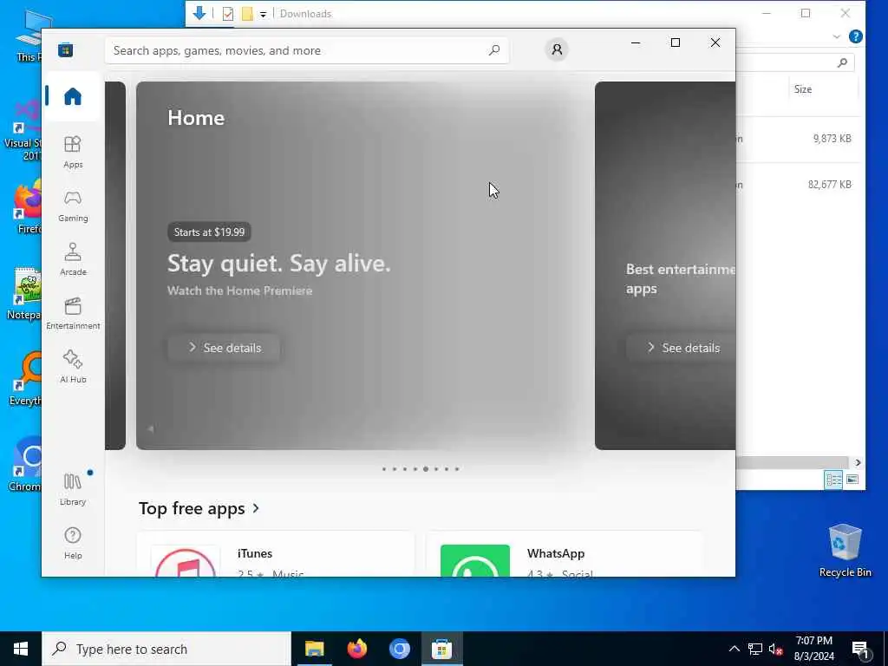
Task: Open Chromium from the taskbar
Action: pyautogui.click(x=399, y=649)
